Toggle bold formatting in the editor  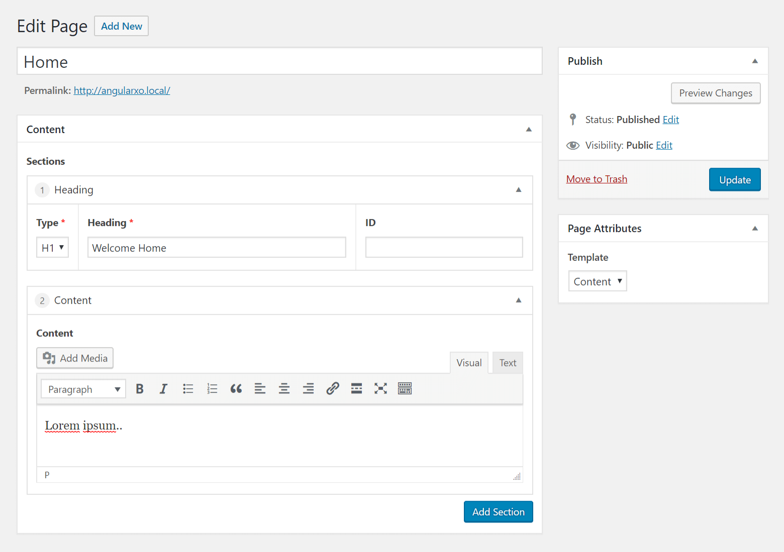pyautogui.click(x=140, y=388)
